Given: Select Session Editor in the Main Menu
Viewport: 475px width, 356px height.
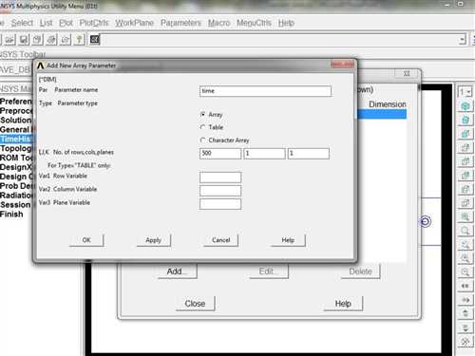Looking at the screenshot, I should [x=16, y=205].
